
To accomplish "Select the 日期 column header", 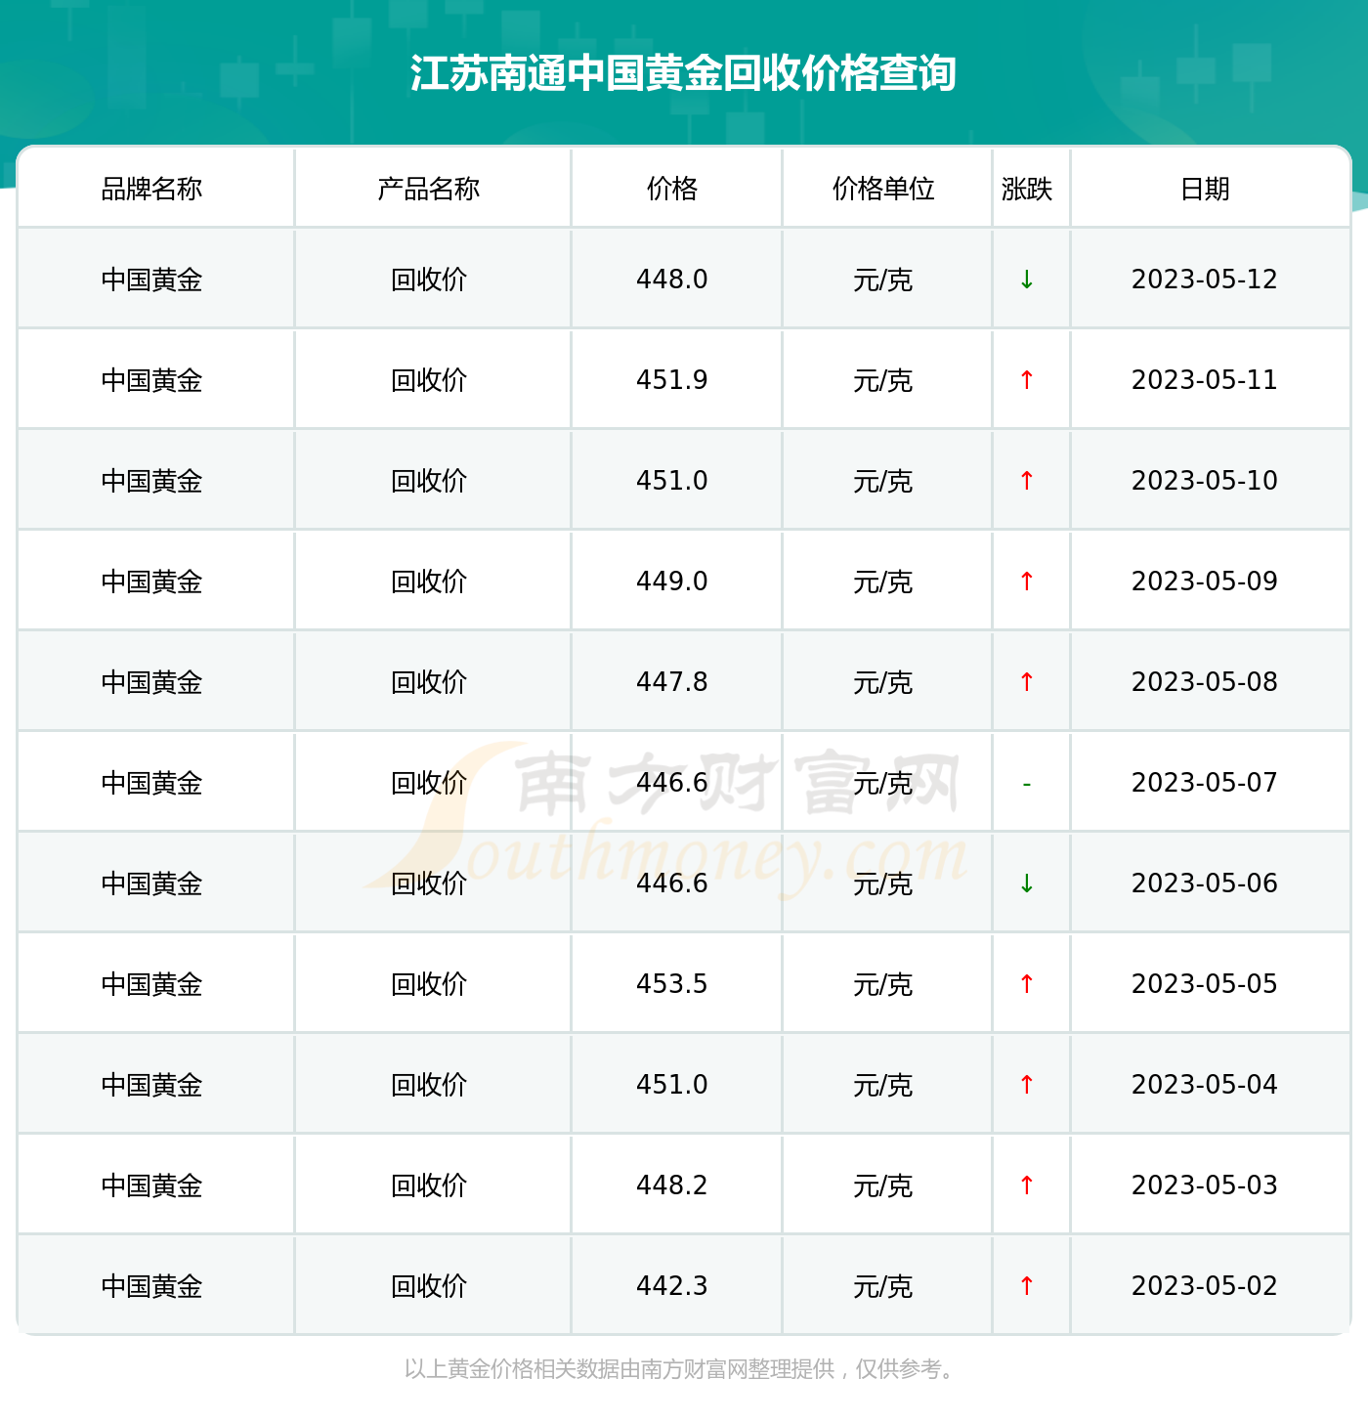I will pos(1205,189).
